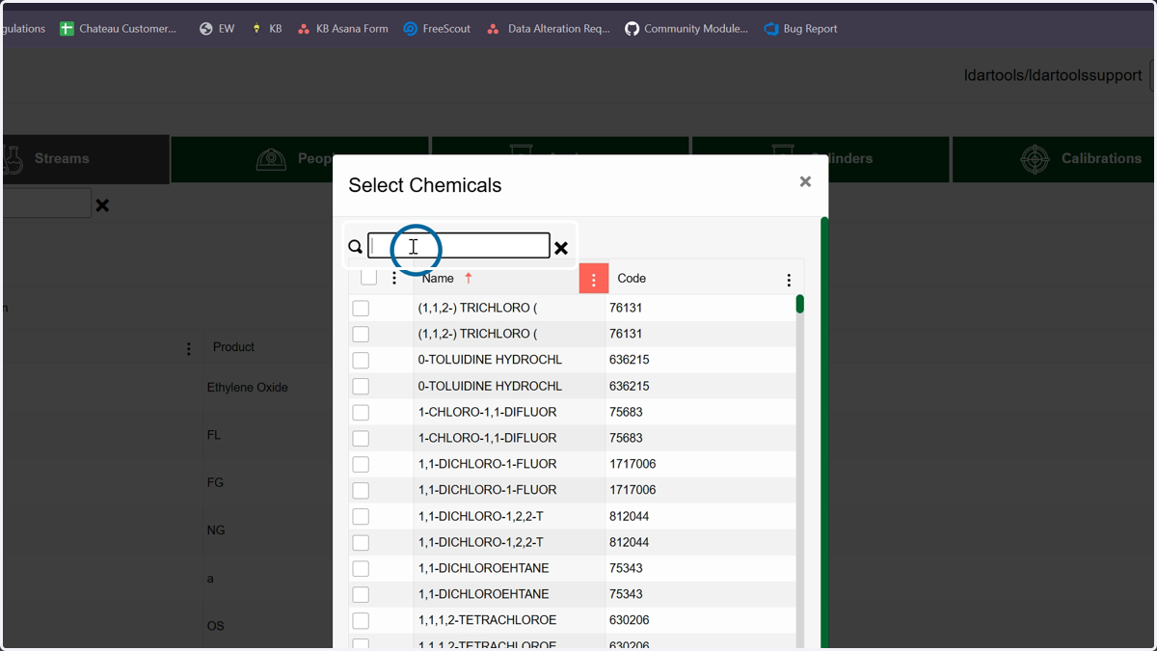The height and width of the screenshot is (651, 1157).
Task: Open the Code column options menu
Action: coord(789,280)
